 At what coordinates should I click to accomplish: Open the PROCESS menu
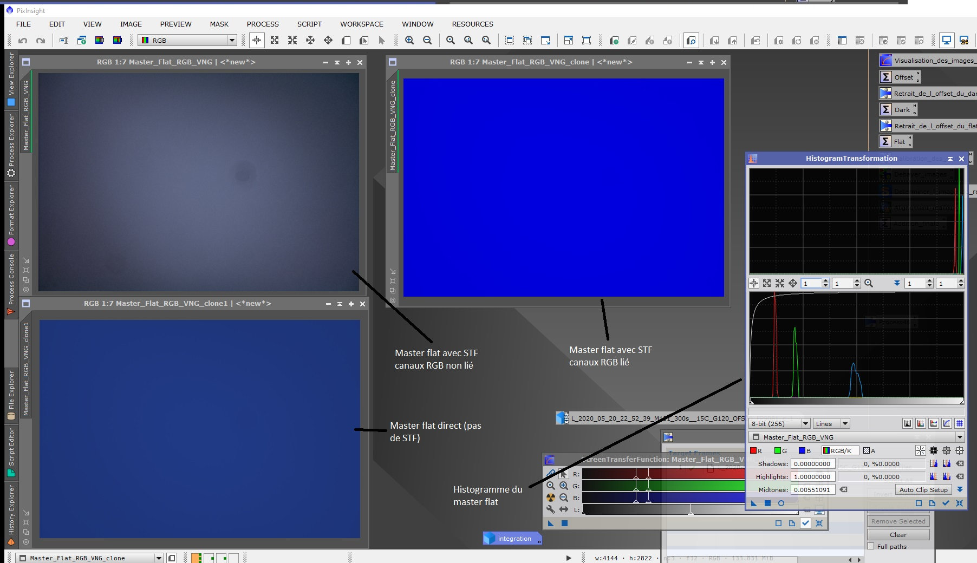263,24
